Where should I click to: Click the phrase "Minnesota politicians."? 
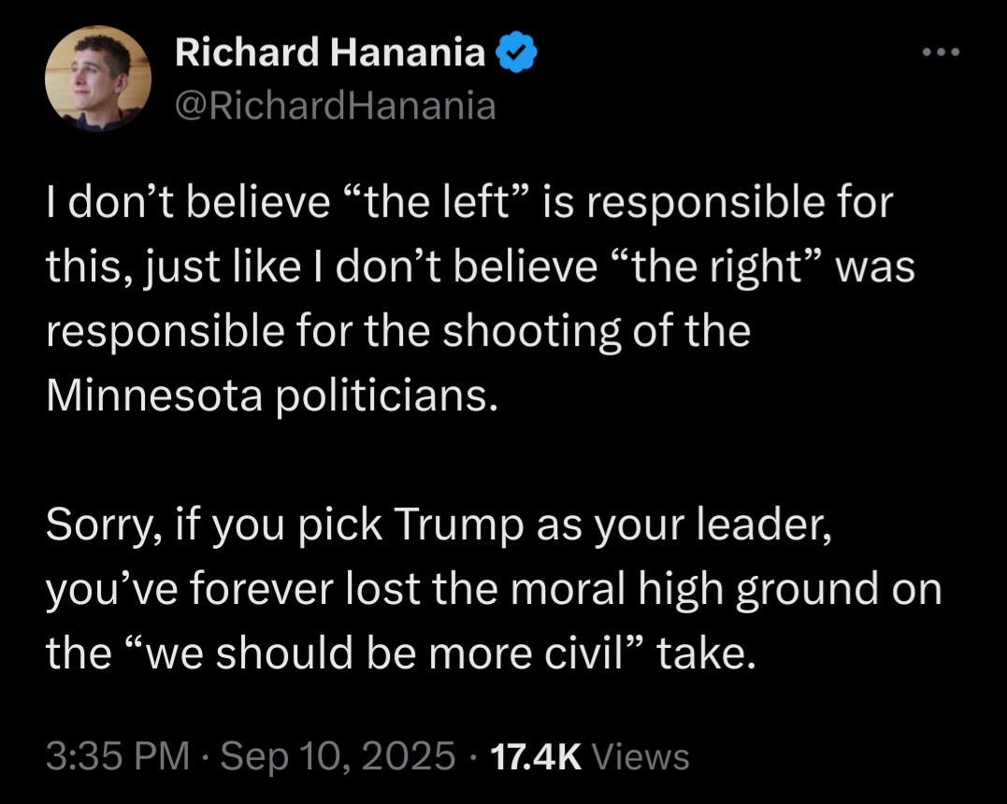coord(272,395)
